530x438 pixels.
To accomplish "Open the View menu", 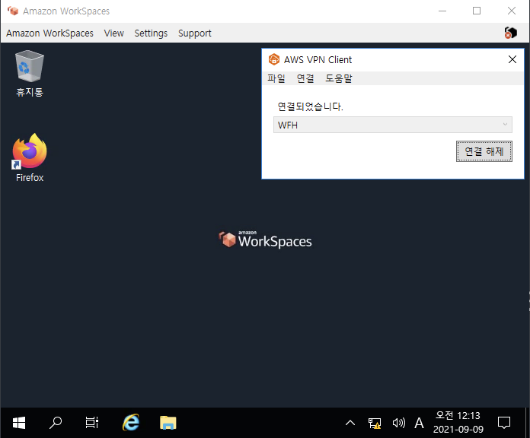I will tap(114, 33).
